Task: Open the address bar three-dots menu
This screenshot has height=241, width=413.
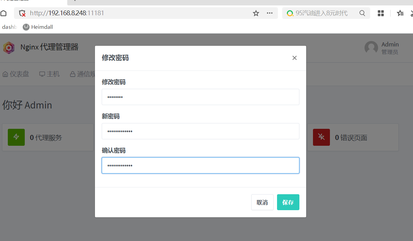Action: pyautogui.click(x=270, y=13)
